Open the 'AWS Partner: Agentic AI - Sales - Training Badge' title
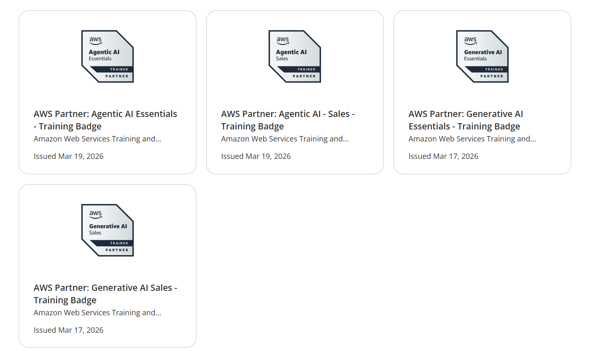The image size is (597, 351). coord(288,120)
